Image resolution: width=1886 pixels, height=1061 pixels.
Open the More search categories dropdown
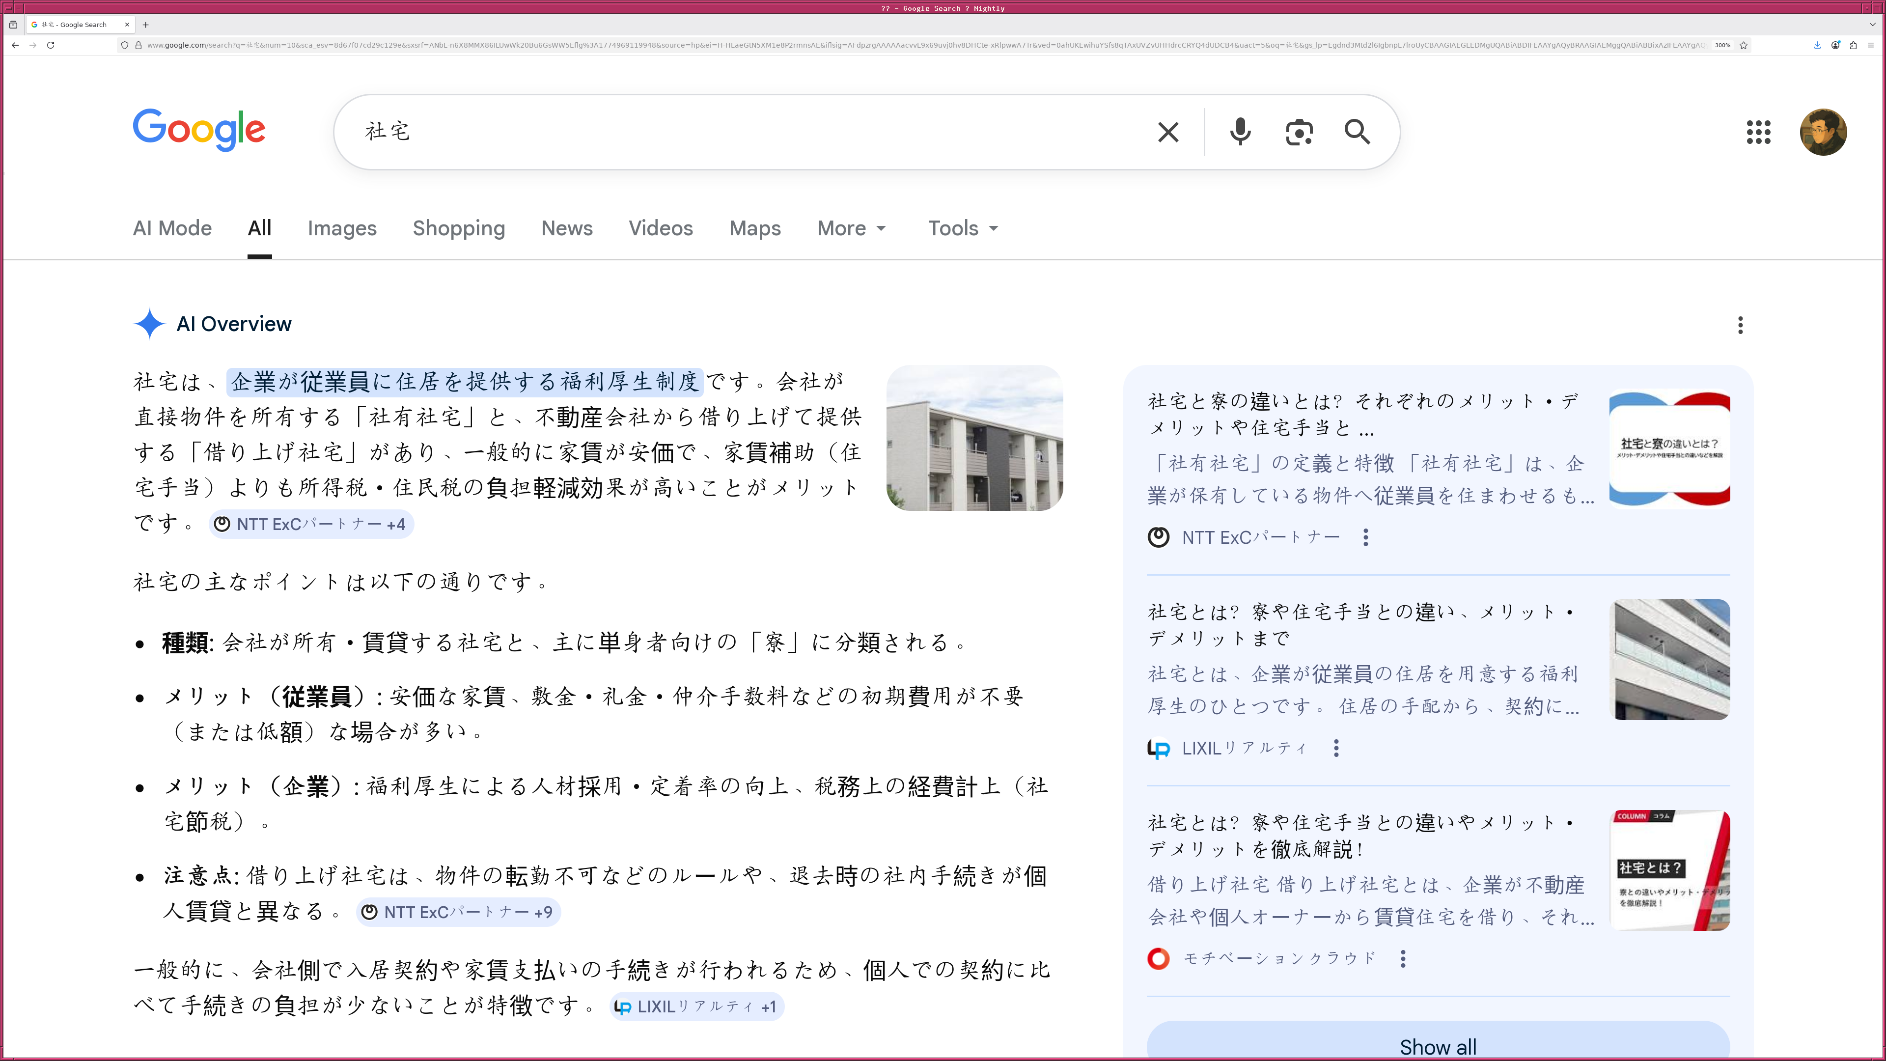pyautogui.click(x=852, y=228)
